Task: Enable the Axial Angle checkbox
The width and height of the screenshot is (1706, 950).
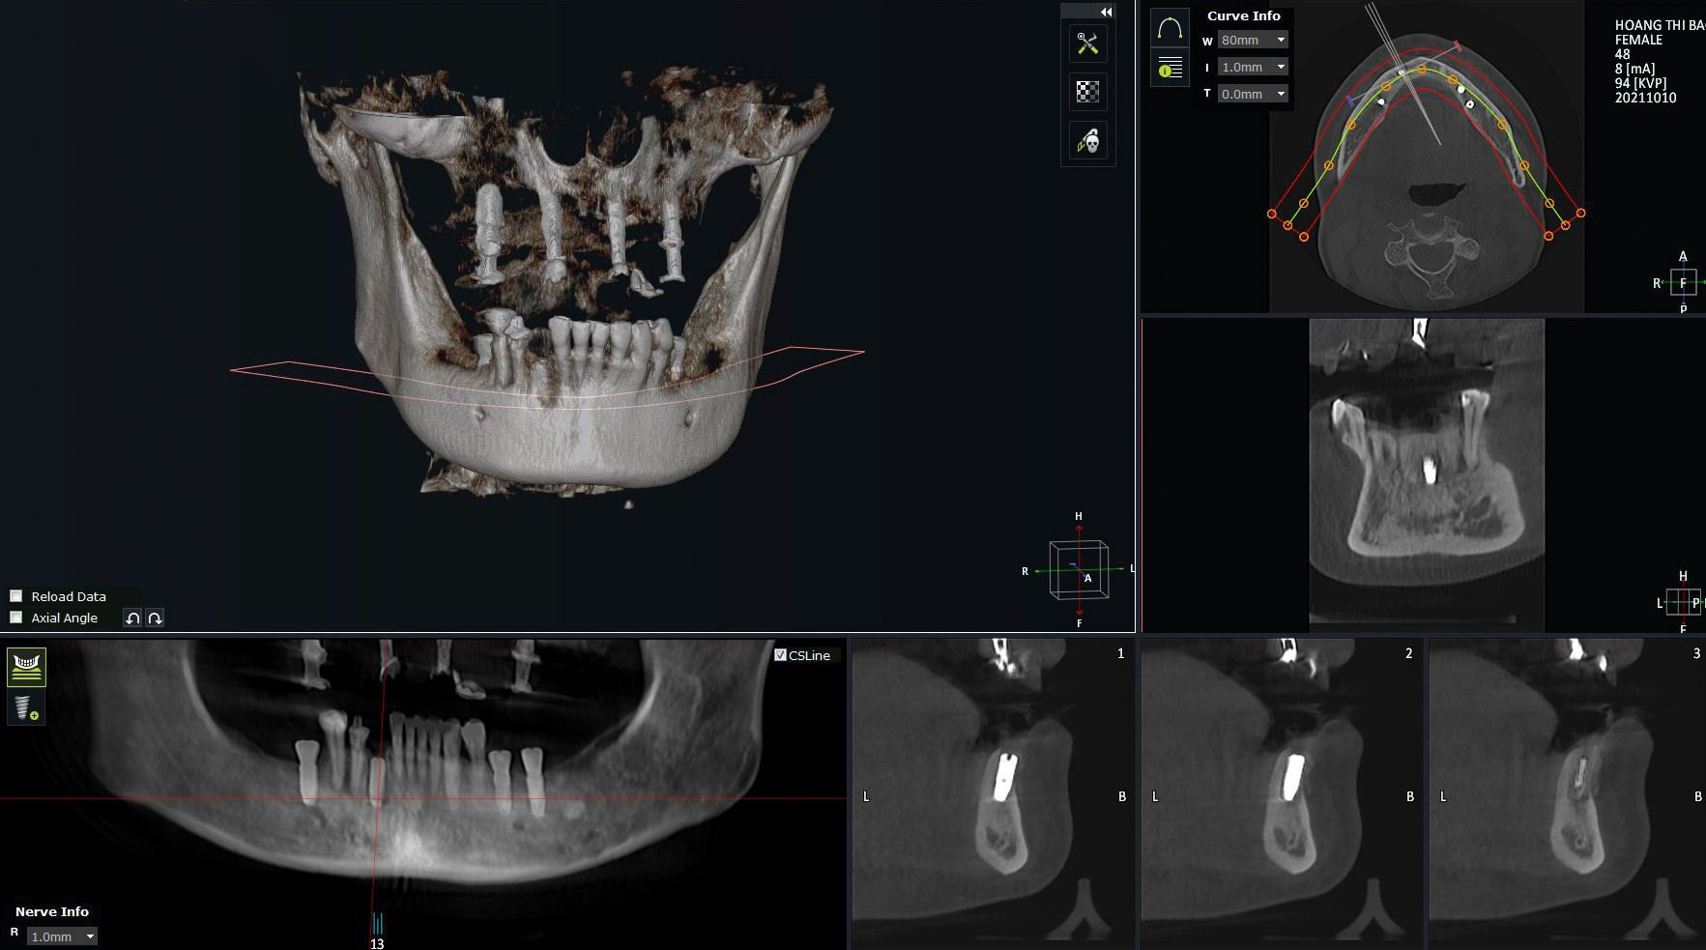Action: 15,618
